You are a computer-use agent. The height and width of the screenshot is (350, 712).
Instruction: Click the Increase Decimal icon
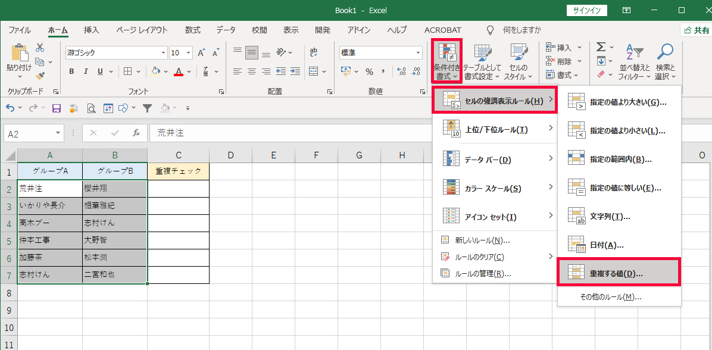tap(401, 71)
